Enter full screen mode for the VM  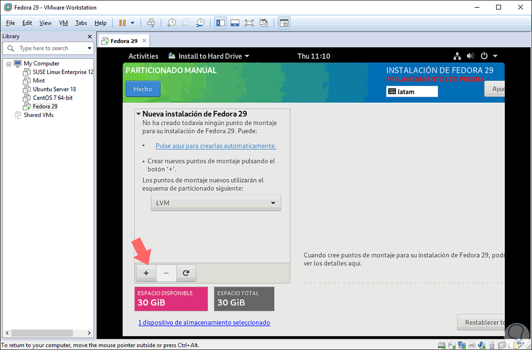pos(249,23)
